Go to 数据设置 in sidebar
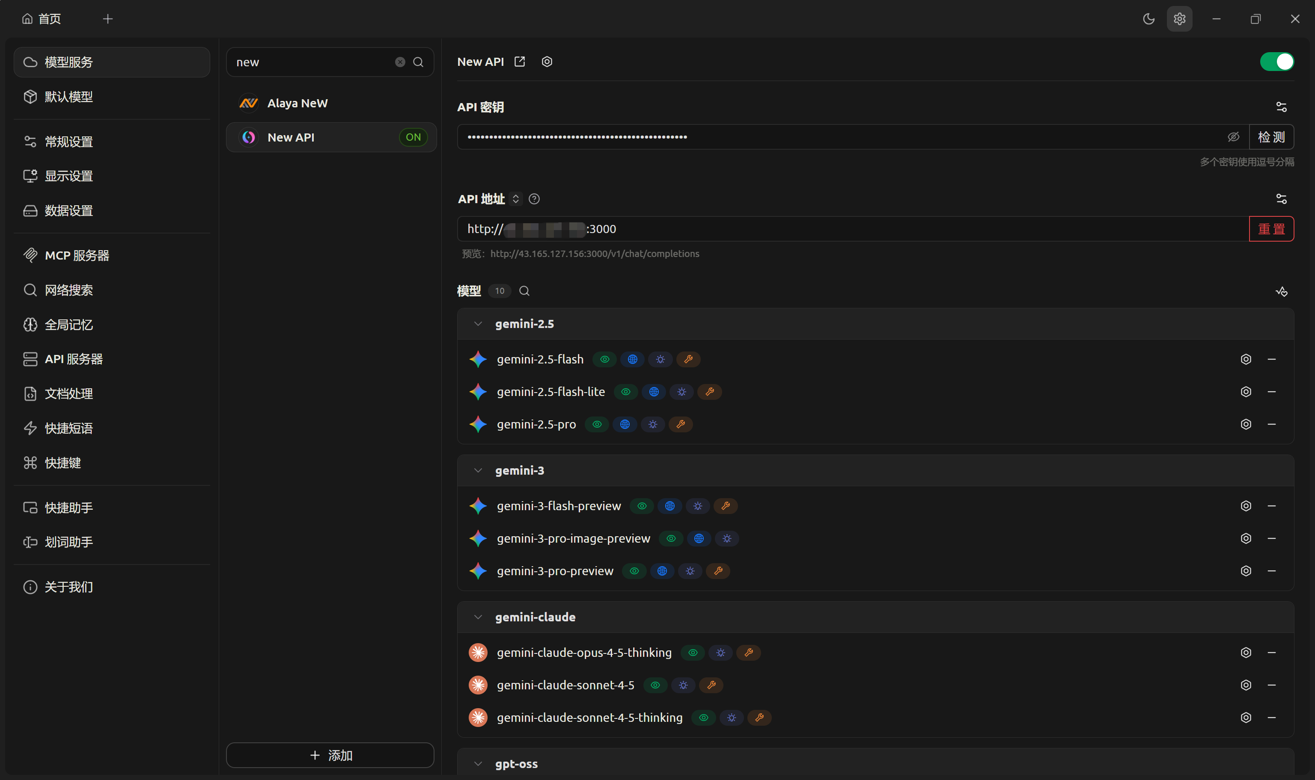The width and height of the screenshot is (1315, 780). [x=68, y=211]
